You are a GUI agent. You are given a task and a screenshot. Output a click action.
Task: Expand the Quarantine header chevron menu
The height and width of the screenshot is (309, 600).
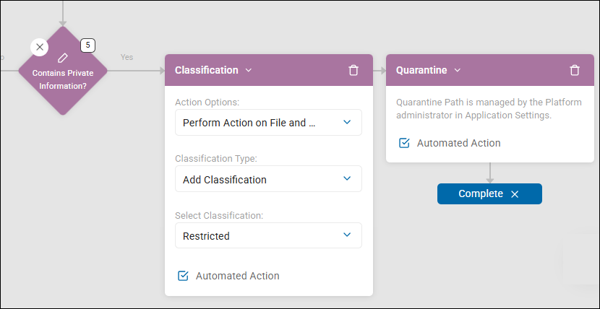(458, 70)
